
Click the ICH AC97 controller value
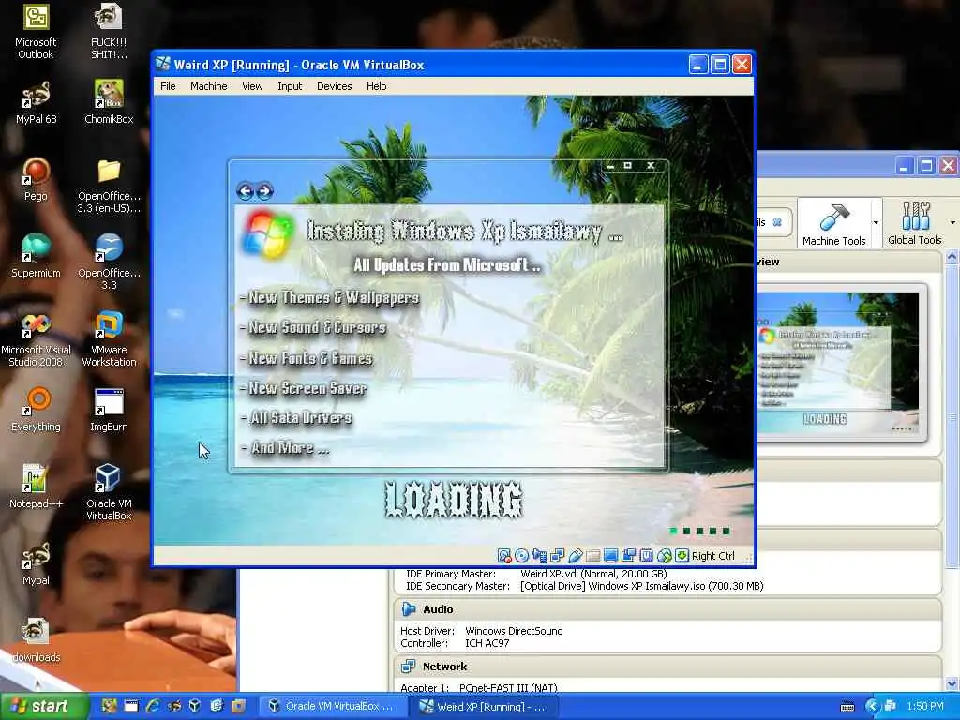[487, 643]
